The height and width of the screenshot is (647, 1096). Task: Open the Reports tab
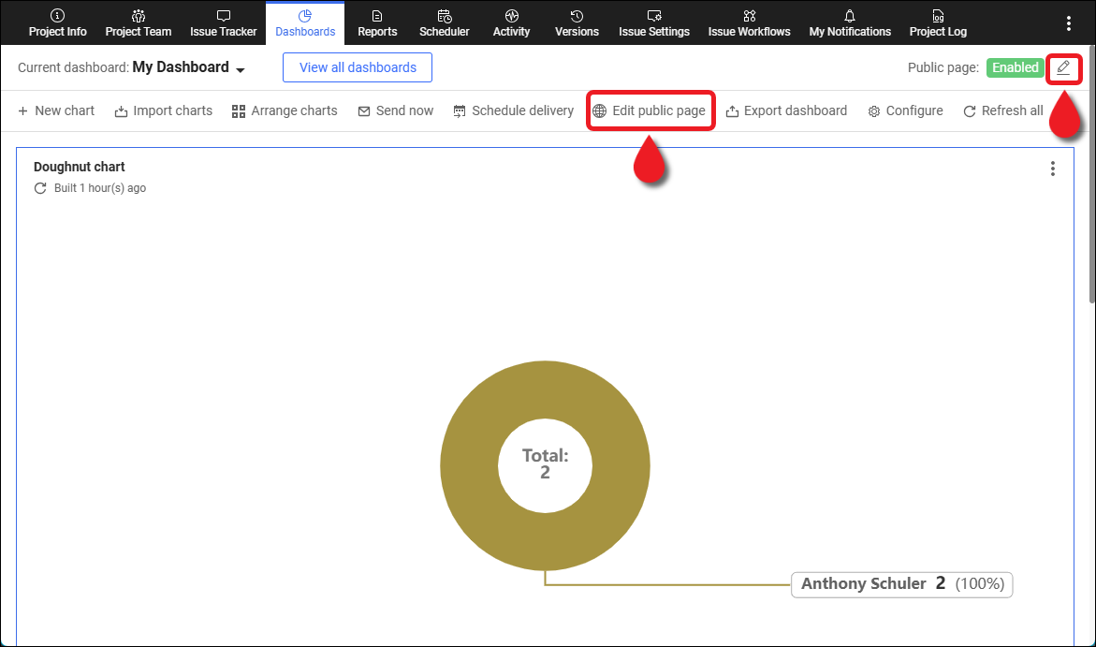[377, 22]
